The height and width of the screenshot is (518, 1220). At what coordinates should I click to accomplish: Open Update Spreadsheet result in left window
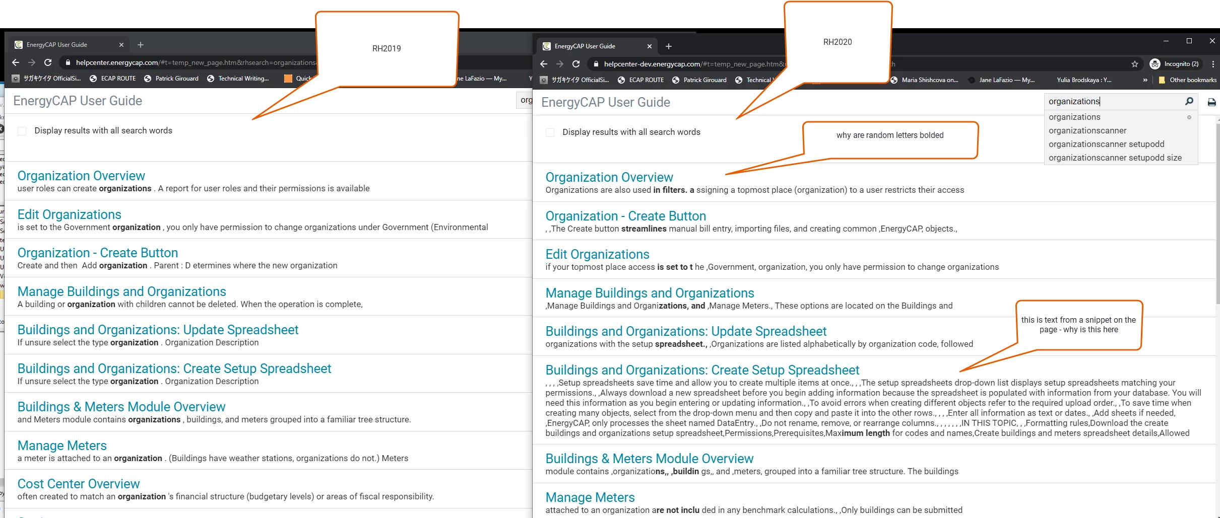(x=158, y=330)
